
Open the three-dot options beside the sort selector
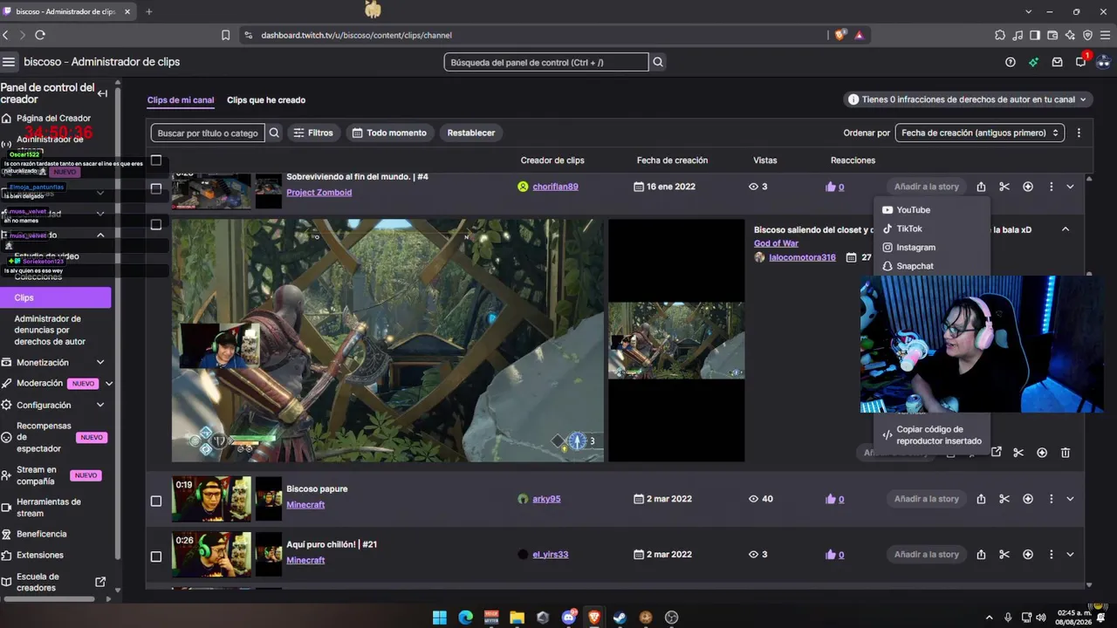pyautogui.click(x=1079, y=133)
